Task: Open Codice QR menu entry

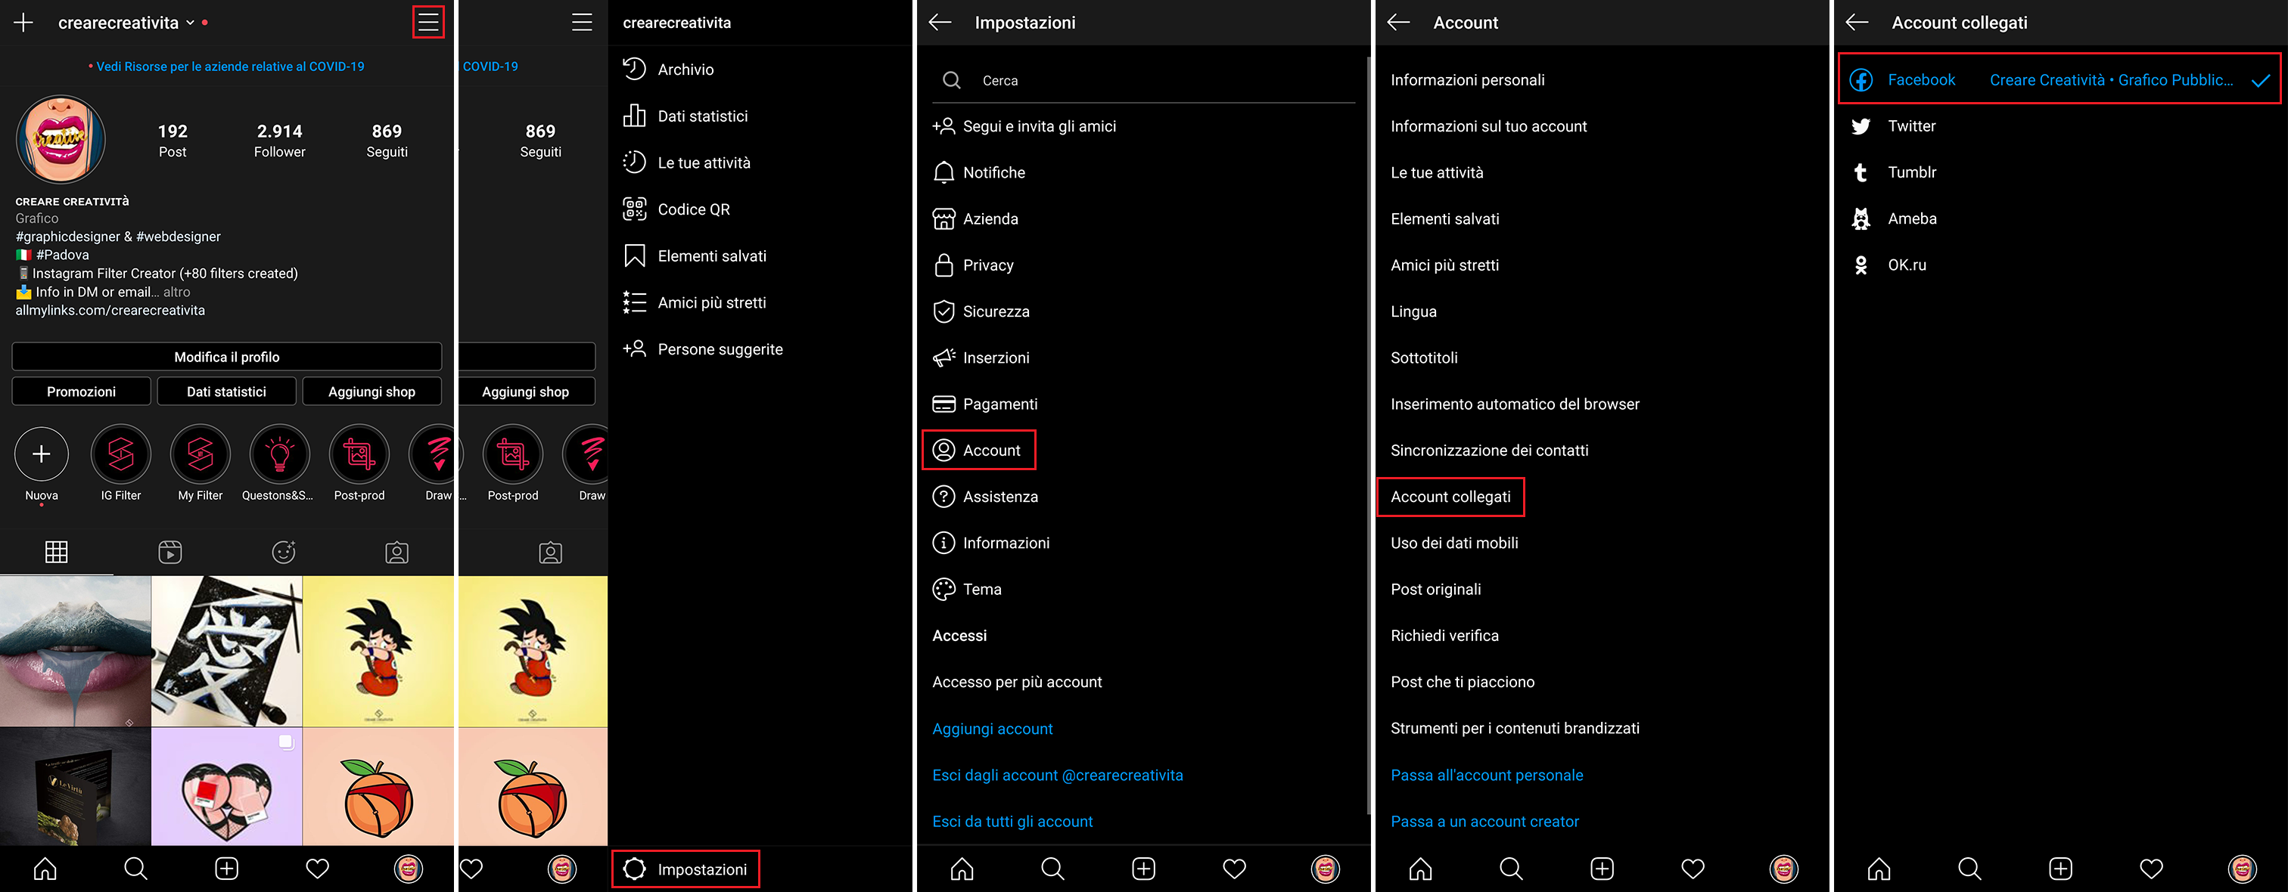Action: click(676, 209)
